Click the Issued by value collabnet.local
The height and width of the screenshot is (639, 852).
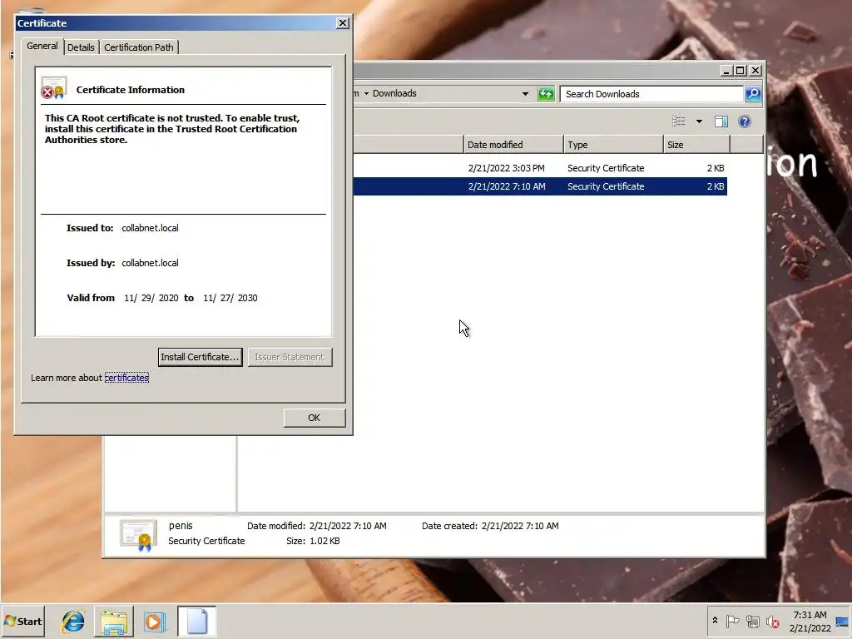coord(150,262)
